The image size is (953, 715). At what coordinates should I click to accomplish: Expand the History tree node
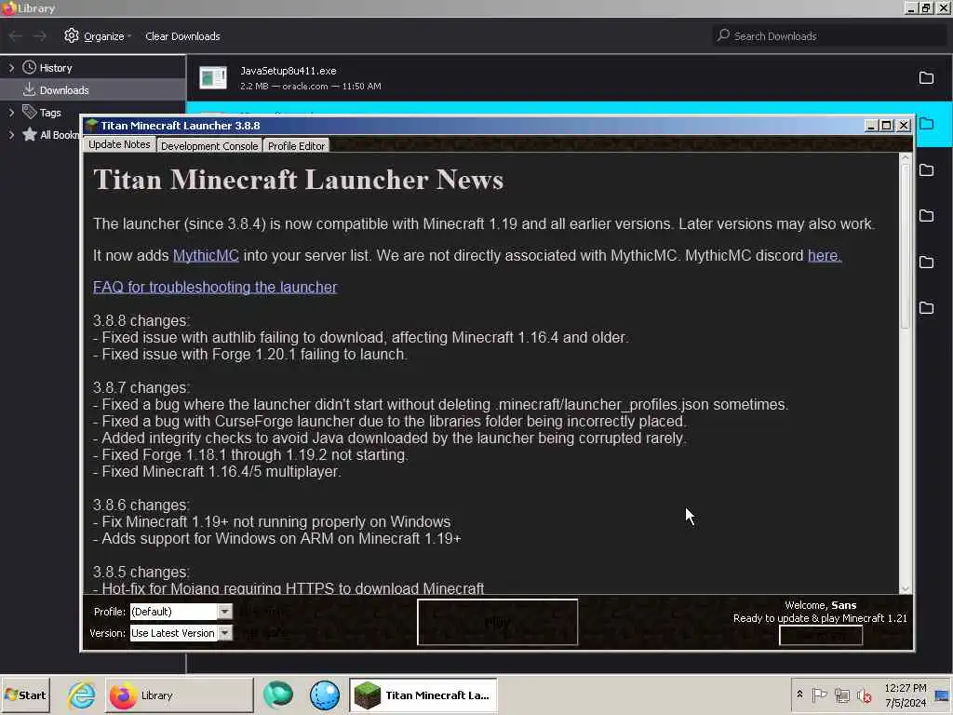11,67
